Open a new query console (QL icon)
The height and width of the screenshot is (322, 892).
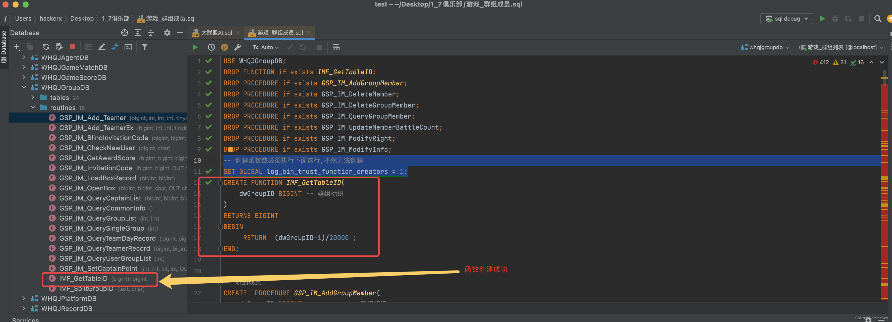point(128,46)
